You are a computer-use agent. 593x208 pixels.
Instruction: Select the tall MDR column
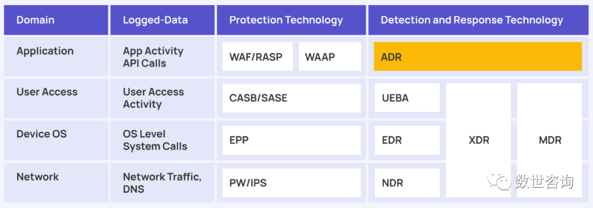pyautogui.click(x=550, y=140)
